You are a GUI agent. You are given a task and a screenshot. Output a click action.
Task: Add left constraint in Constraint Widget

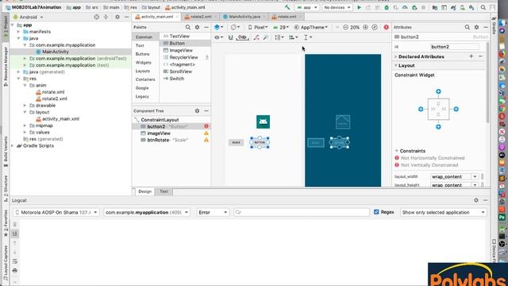click(421, 110)
